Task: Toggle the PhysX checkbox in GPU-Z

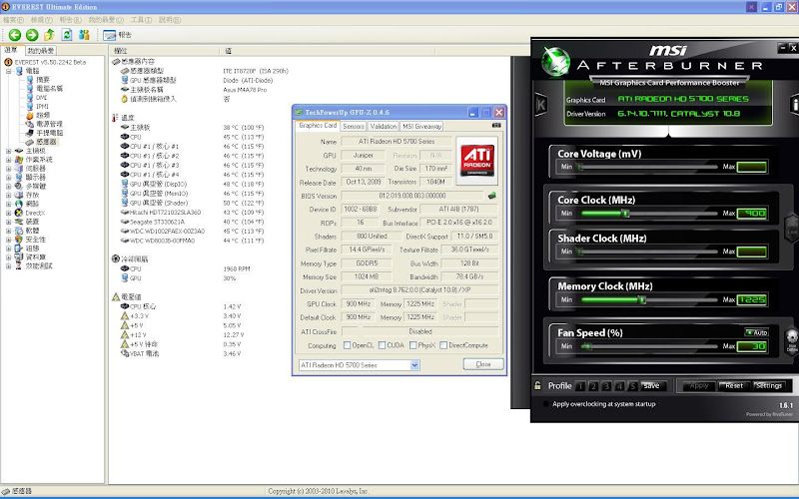Action: click(x=412, y=345)
